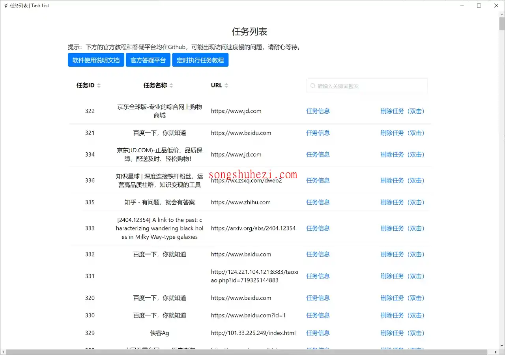Open 官方答疑平台 button
The width and height of the screenshot is (505, 355).
coord(148,60)
